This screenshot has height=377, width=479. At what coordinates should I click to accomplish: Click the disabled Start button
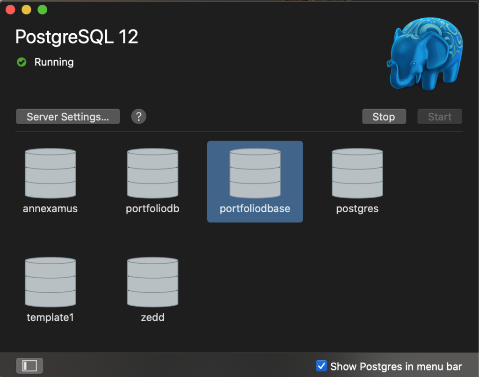pos(440,117)
